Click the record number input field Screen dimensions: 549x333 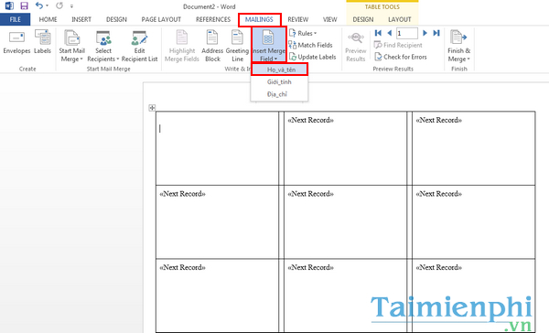(407, 33)
